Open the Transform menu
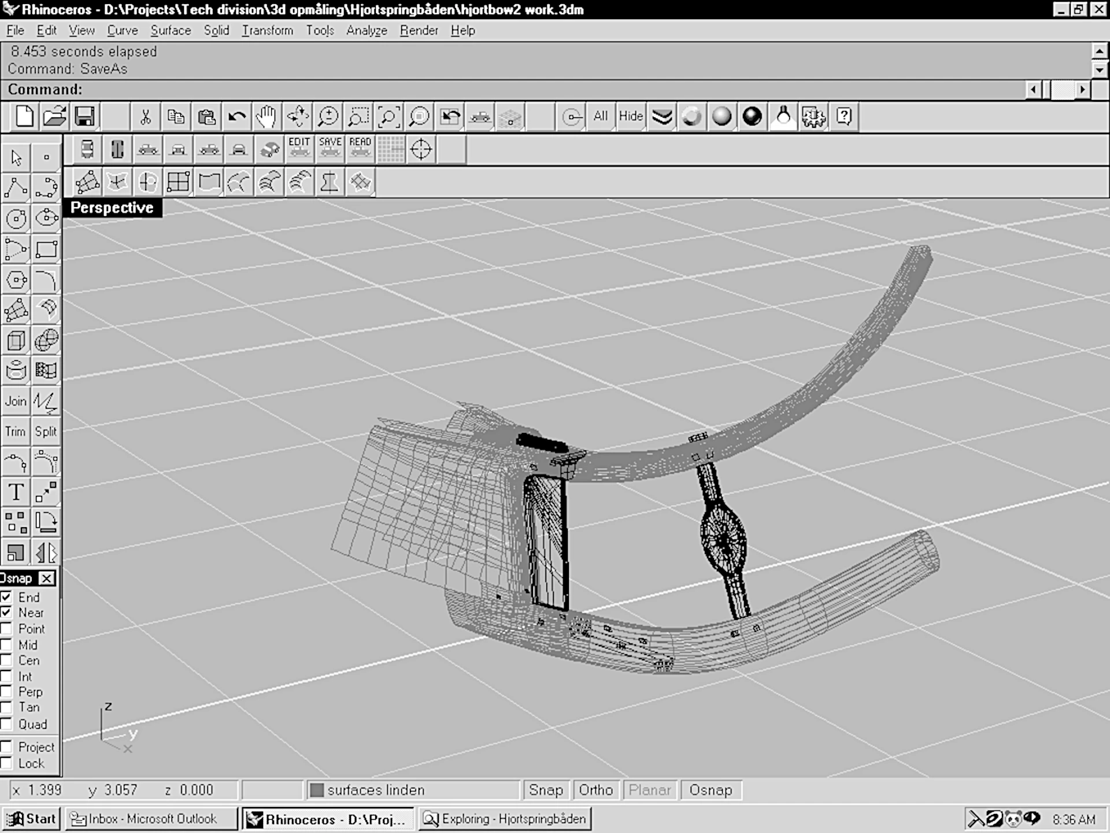The width and height of the screenshot is (1110, 833). (267, 31)
